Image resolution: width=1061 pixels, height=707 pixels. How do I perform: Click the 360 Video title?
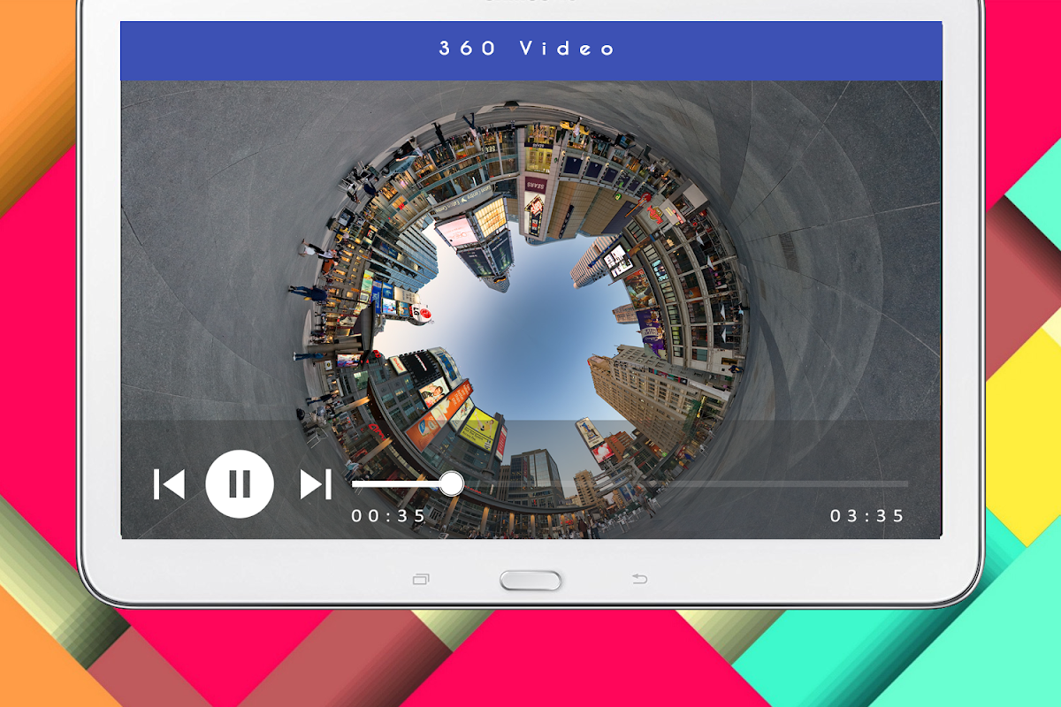pos(527,49)
